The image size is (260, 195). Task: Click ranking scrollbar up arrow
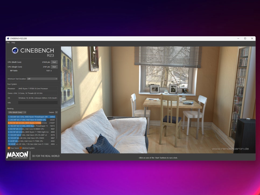[57, 116]
